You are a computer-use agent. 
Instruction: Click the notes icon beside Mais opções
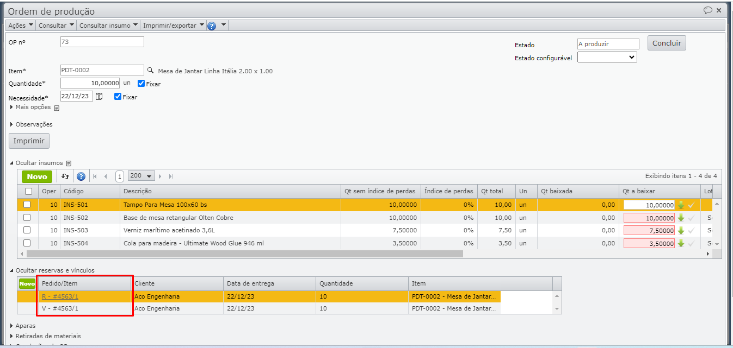(x=57, y=108)
